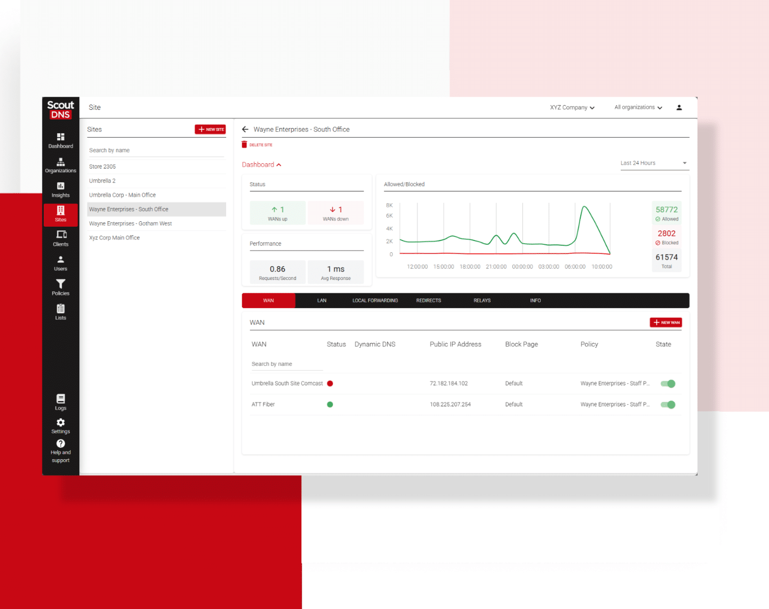Open Settings from the sidebar

pyautogui.click(x=60, y=426)
